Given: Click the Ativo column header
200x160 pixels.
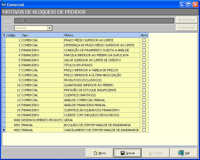Looking at the screenshot, I should pyautogui.click(x=144, y=35).
